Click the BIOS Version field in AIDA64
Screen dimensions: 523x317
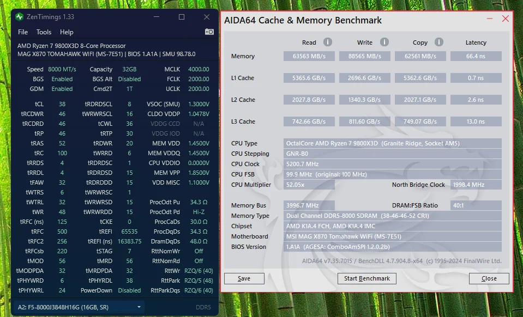point(393,247)
